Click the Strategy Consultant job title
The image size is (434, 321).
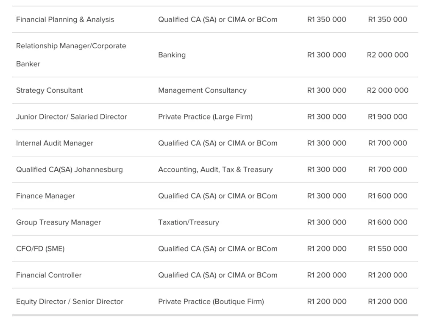49,90
